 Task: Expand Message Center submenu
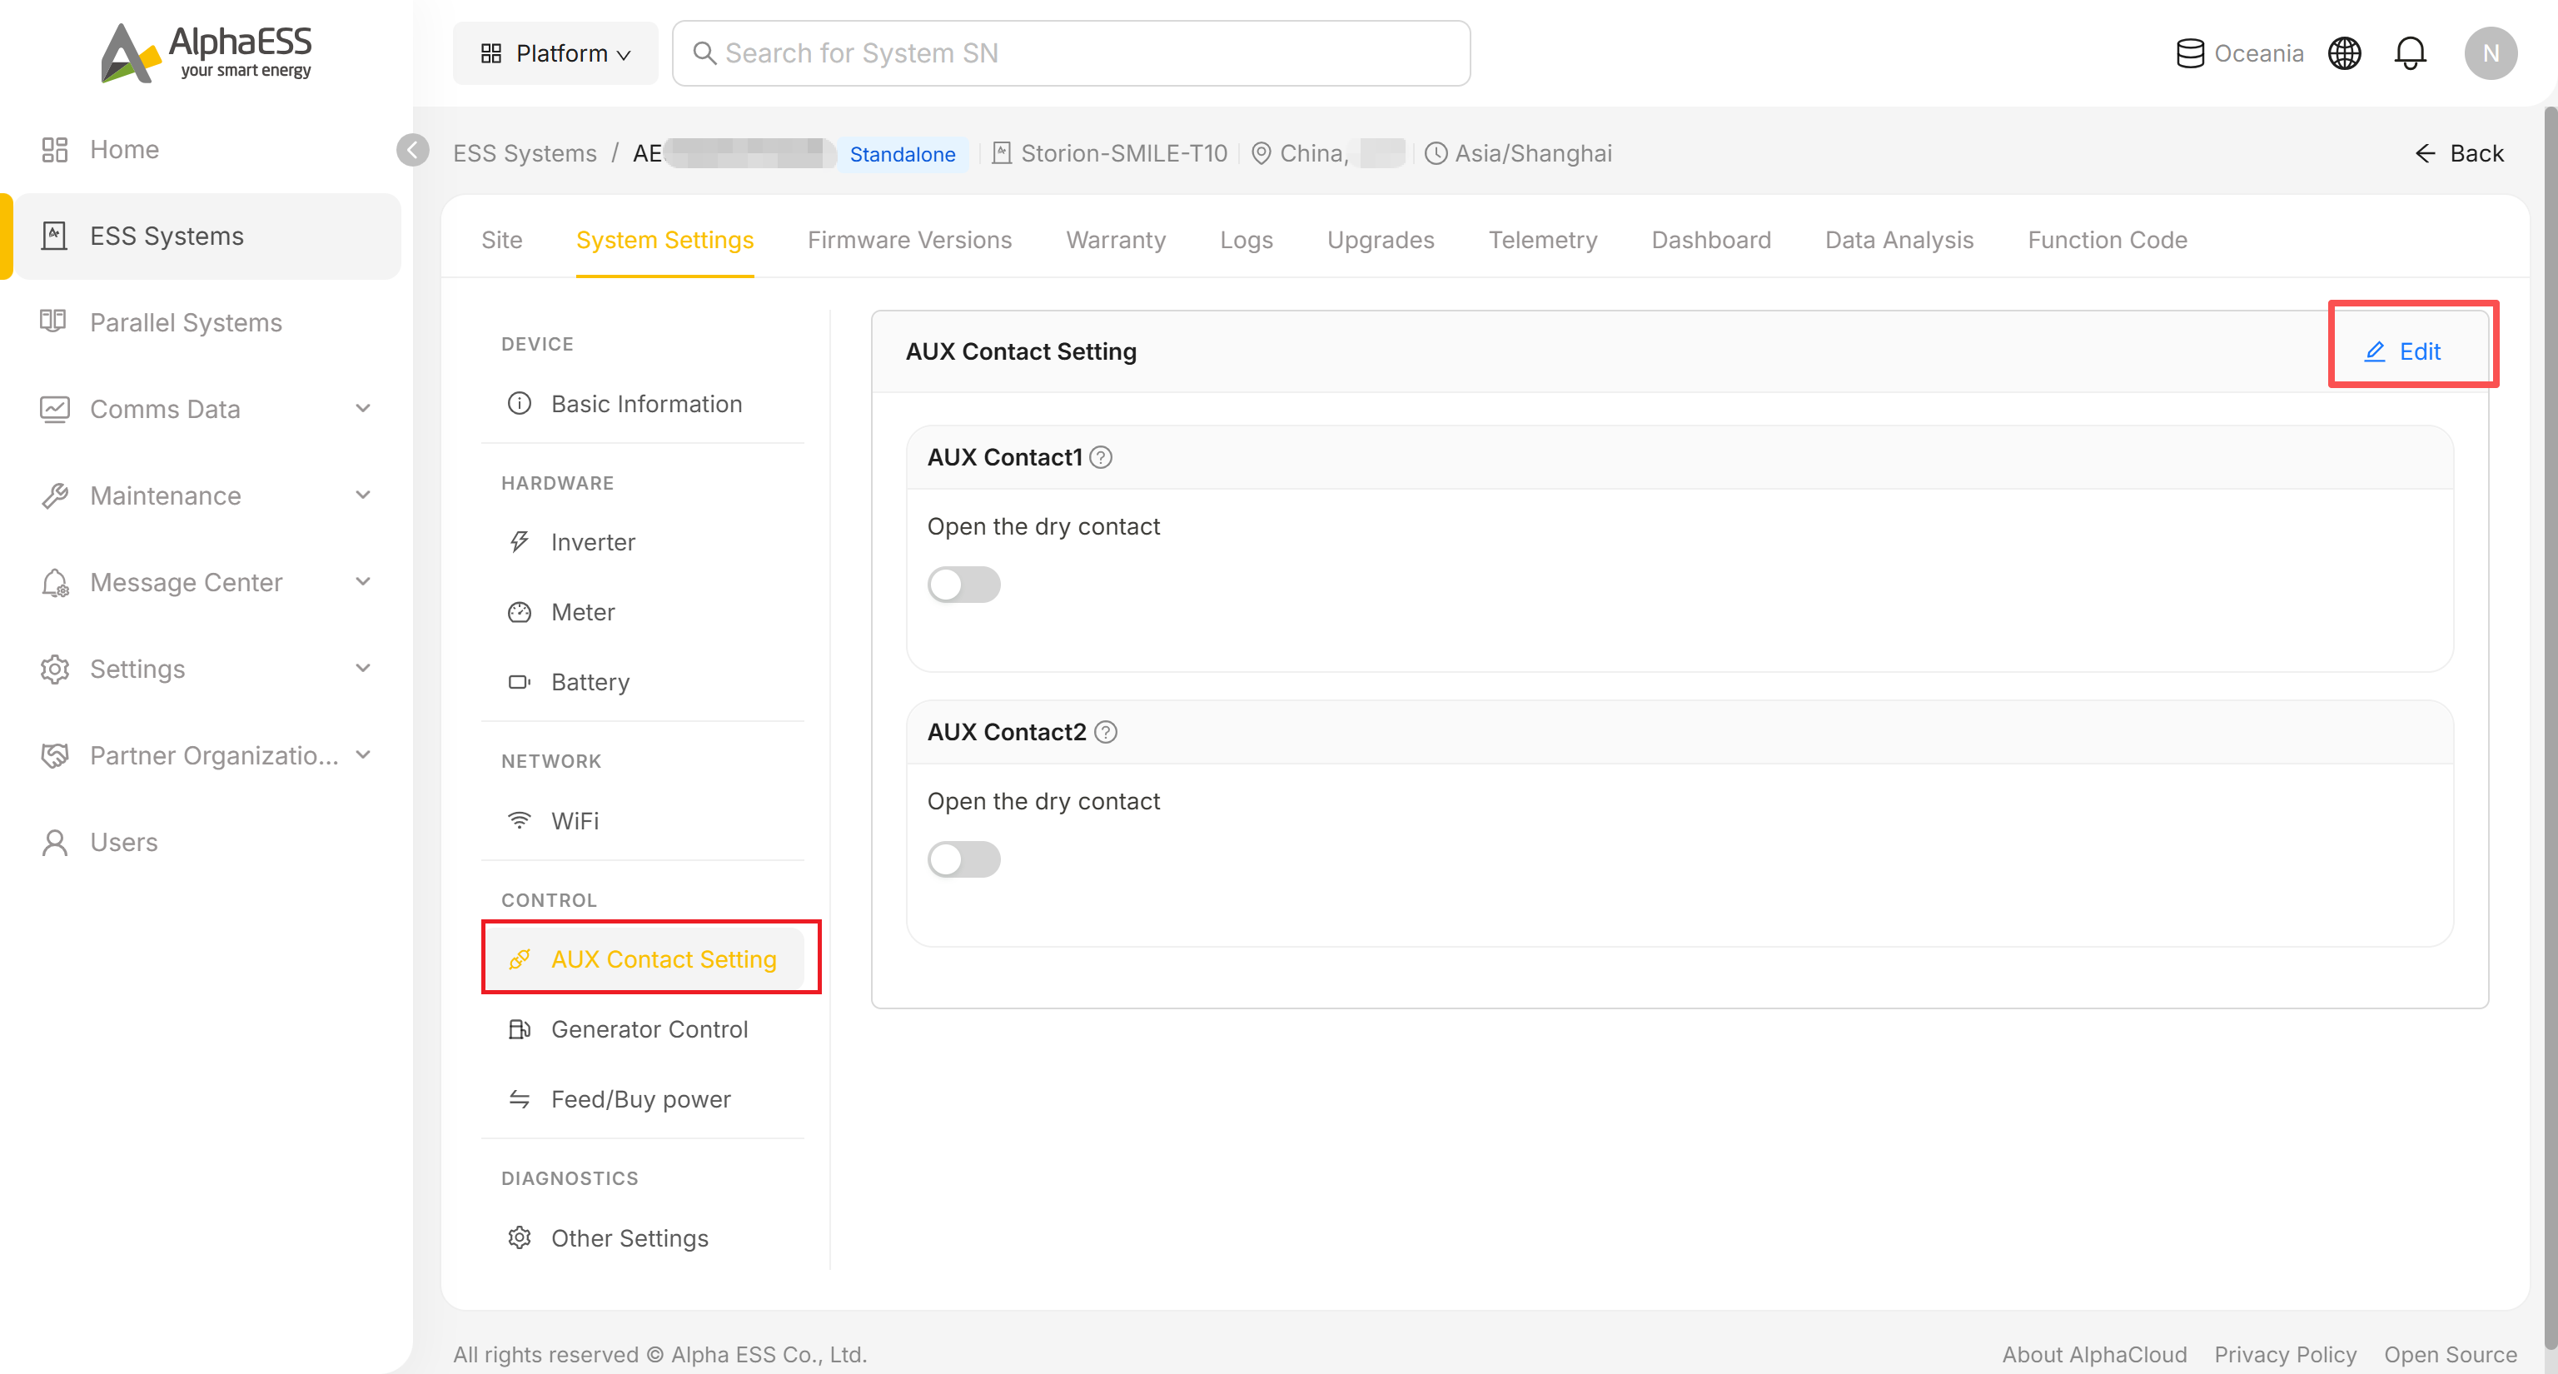coord(207,582)
